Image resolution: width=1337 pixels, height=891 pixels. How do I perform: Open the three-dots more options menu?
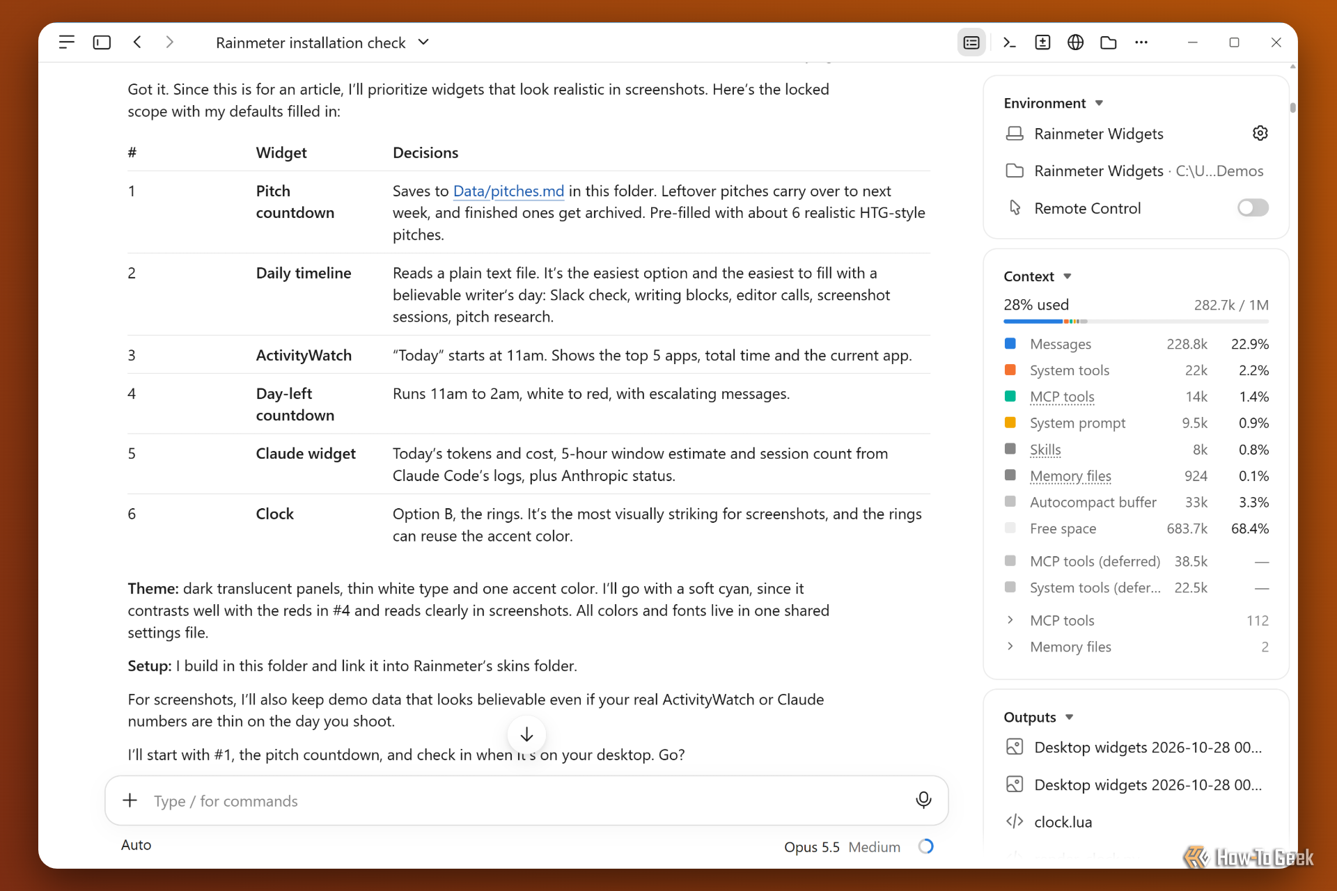1141,42
